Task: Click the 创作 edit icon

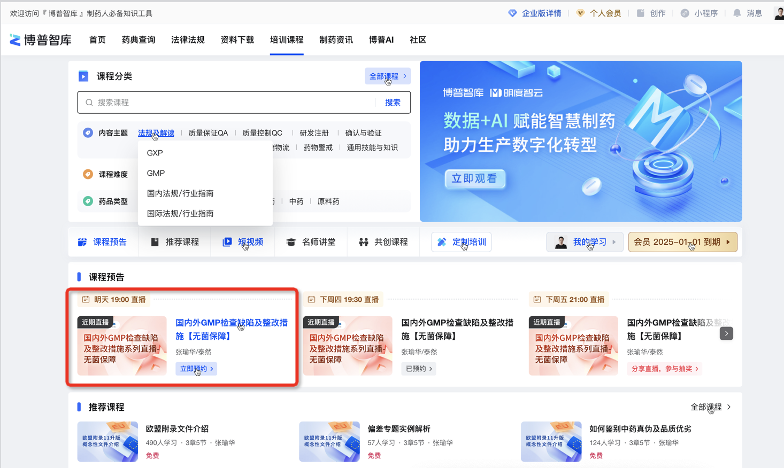Action: pyautogui.click(x=641, y=13)
